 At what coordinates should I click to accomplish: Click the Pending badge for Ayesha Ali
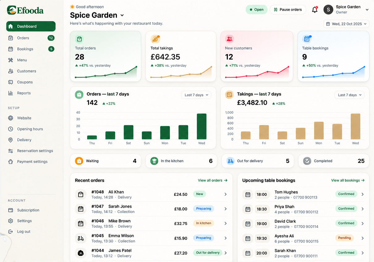click(344, 238)
